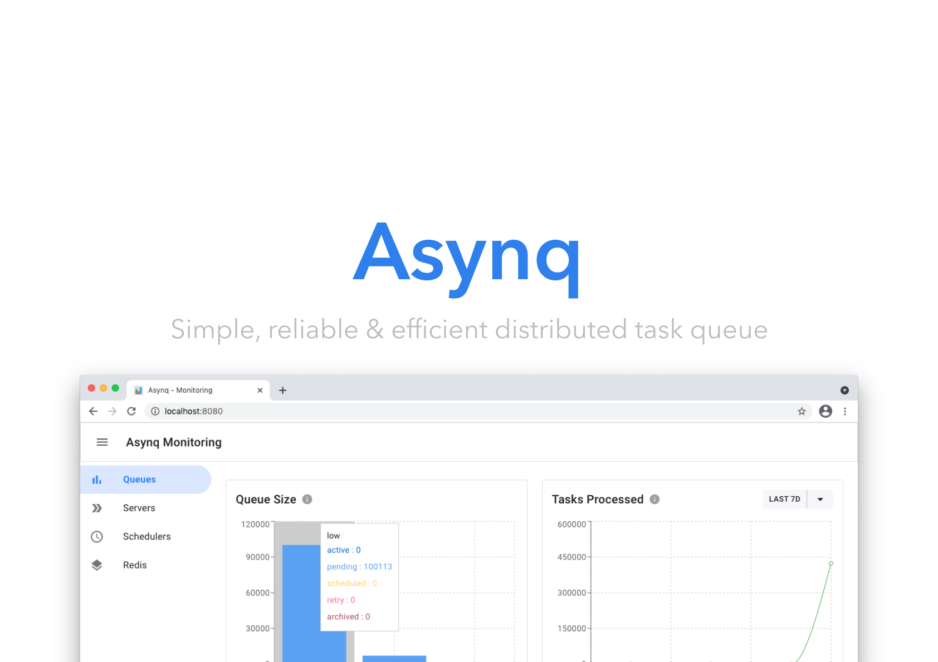This screenshot has width=938, height=662.
Task: Close the Asynq - Monitoring tab
Action: click(x=260, y=391)
